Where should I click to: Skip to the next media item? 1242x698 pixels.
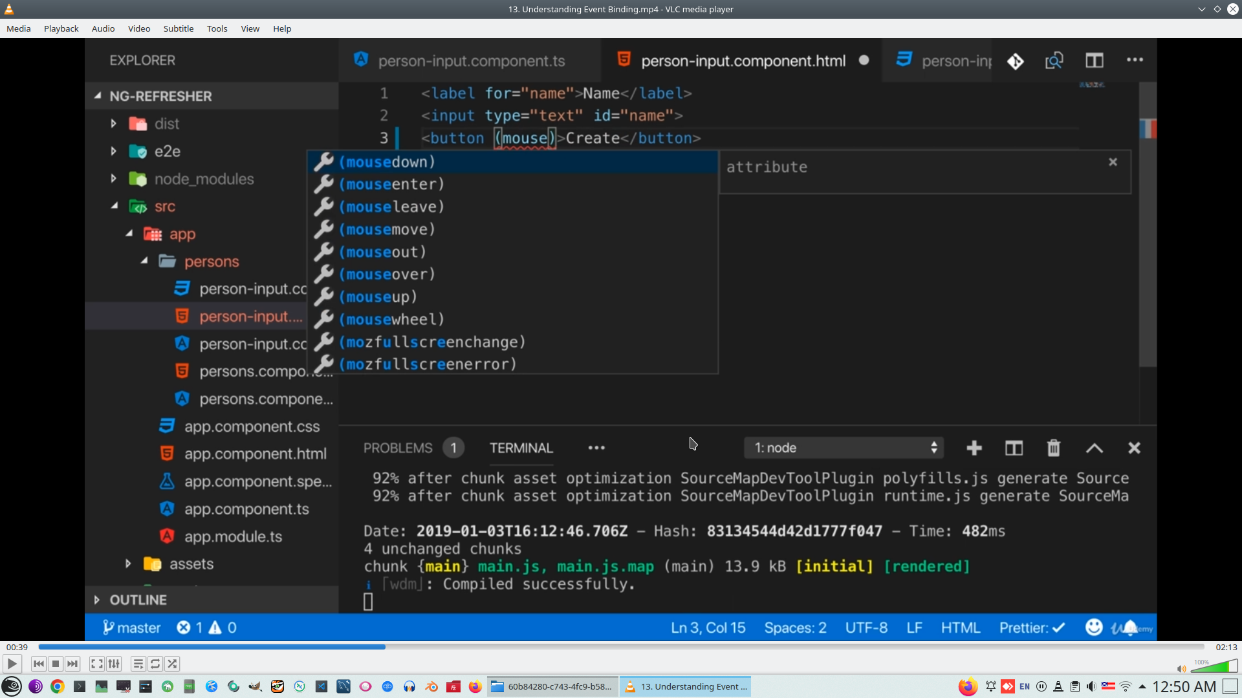(x=72, y=664)
